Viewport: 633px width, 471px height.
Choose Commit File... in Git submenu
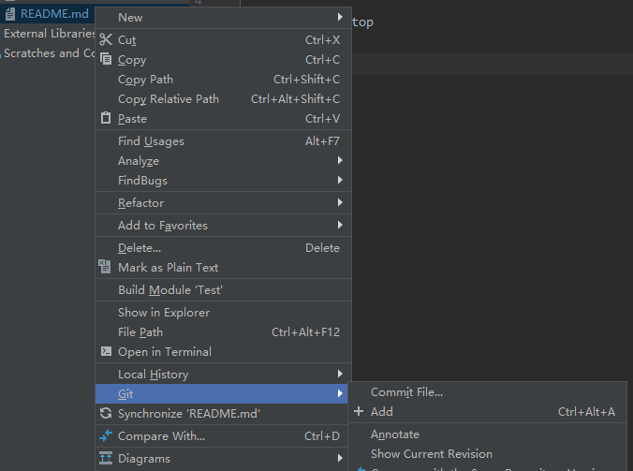point(487,392)
